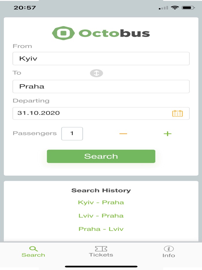Edit the From field showing Kyiv
The image size is (202, 270).
click(x=101, y=59)
